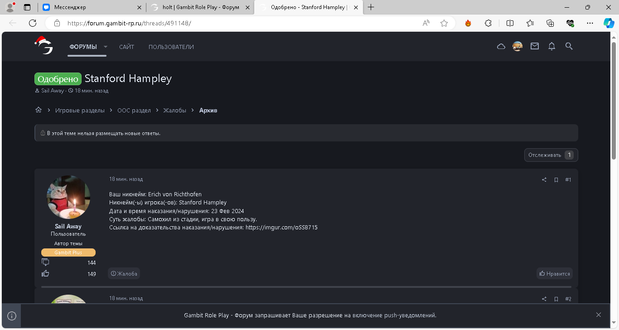The height and width of the screenshot is (330, 619).
Task: Go to forum home via house icon
Action: (39, 110)
